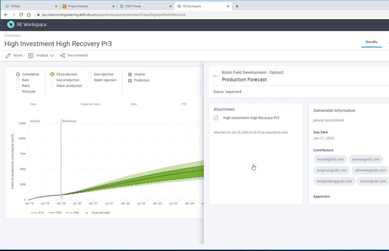Click browser forward arrow
Image resolution: width=389 pixels, height=251 pixels.
pyautogui.click(x=13, y=15)
